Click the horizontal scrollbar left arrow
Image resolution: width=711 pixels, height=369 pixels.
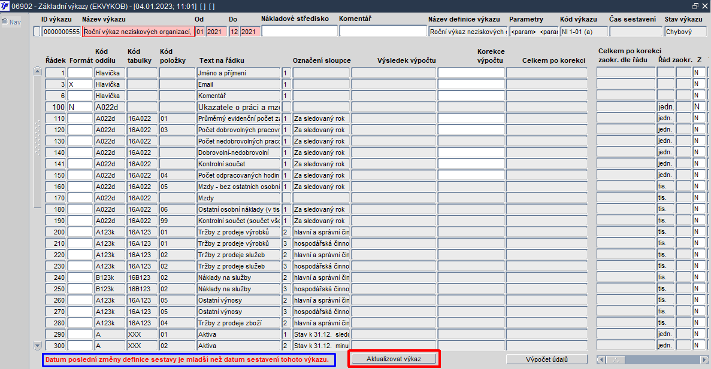[601, 359]
